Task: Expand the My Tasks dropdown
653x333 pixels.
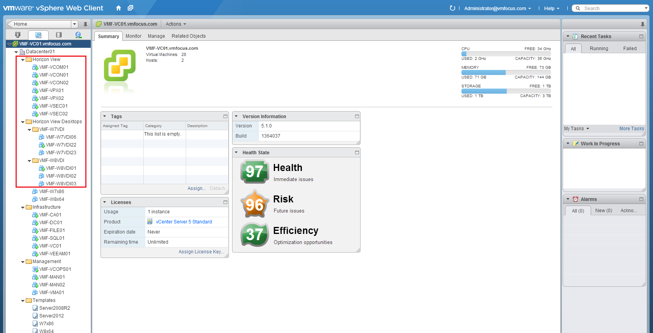Action: [577, 129]
